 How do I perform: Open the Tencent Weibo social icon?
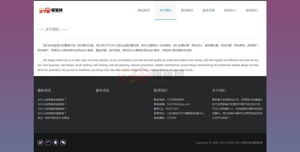pyautogui.click(x=48, y=143)
